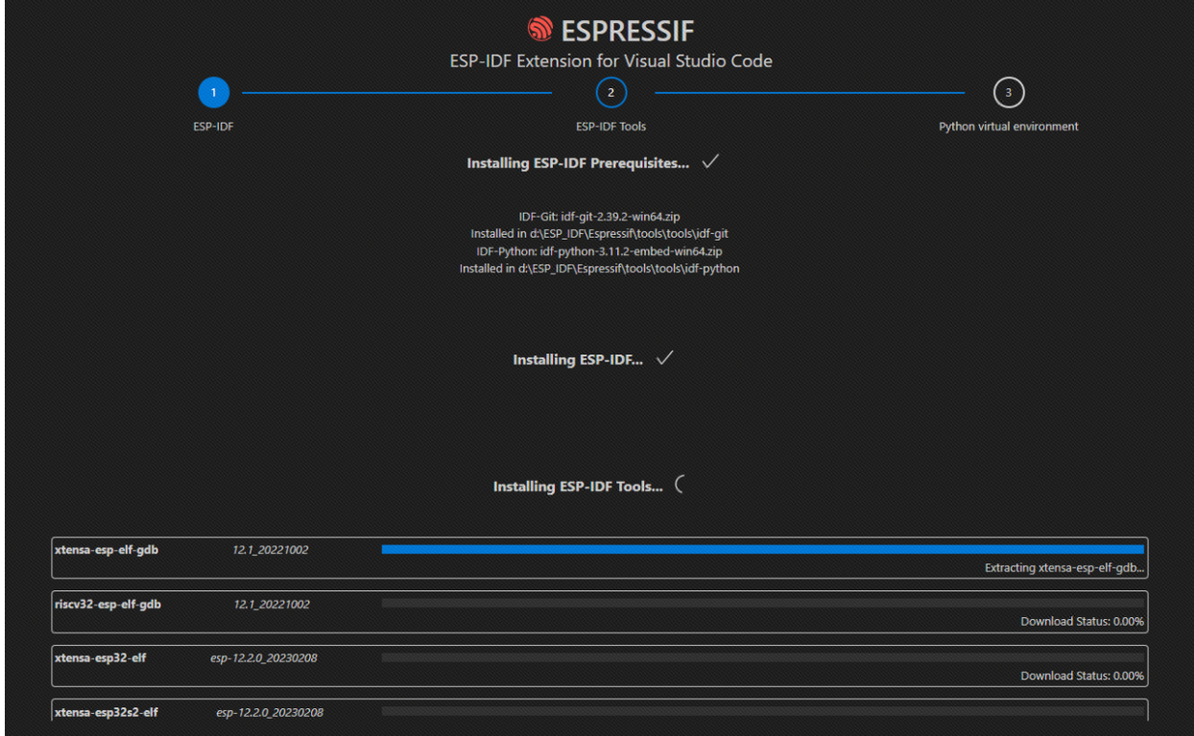
Task: Click xtensa-esp32s2-elf version esp-12.2.0_20230208
Action: point(270,713)
